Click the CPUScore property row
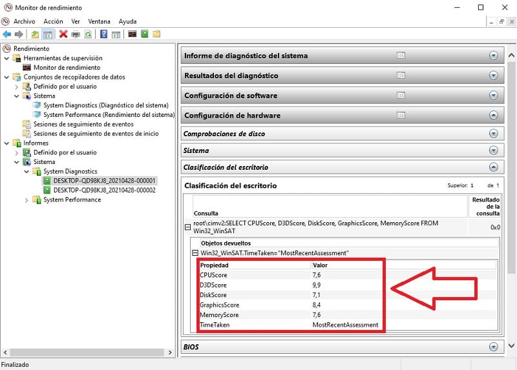 pos(348,275)
